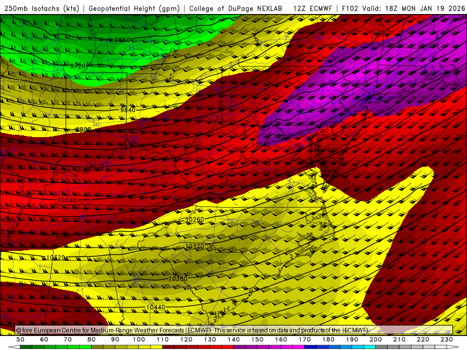Viewport: 467px width, 350px height.
Task: Select the 140 knot scale label
Action: coord(233,339)
